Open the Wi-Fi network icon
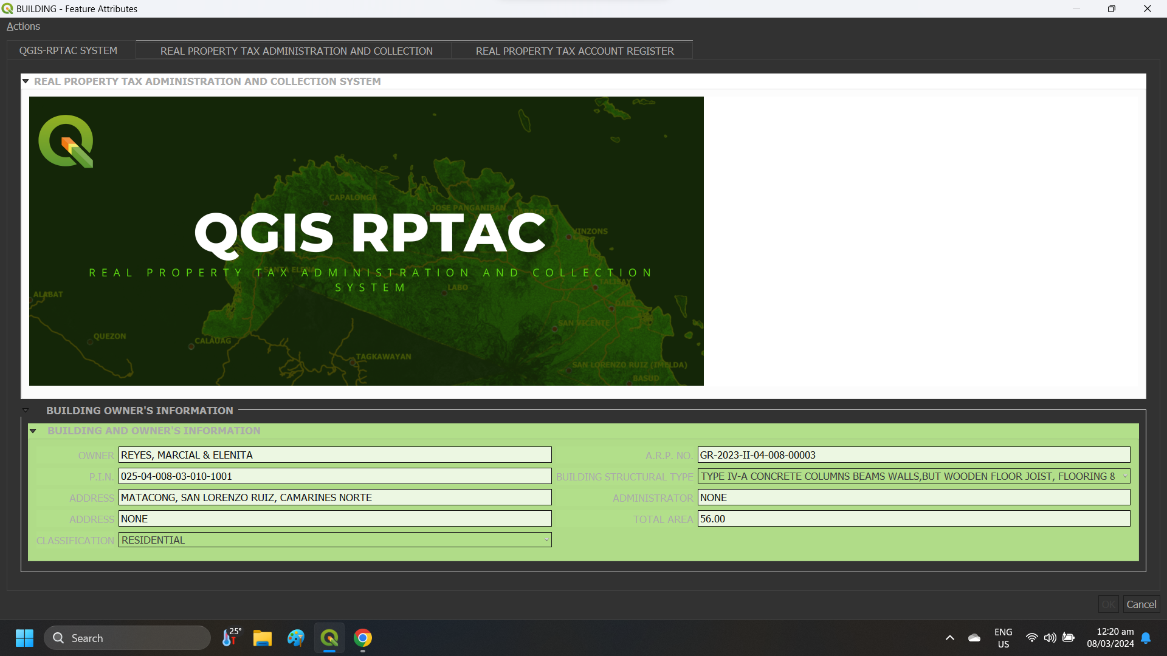This screenshot has width=1167, height=656. pyautogui.click(x=1033, y=638)
